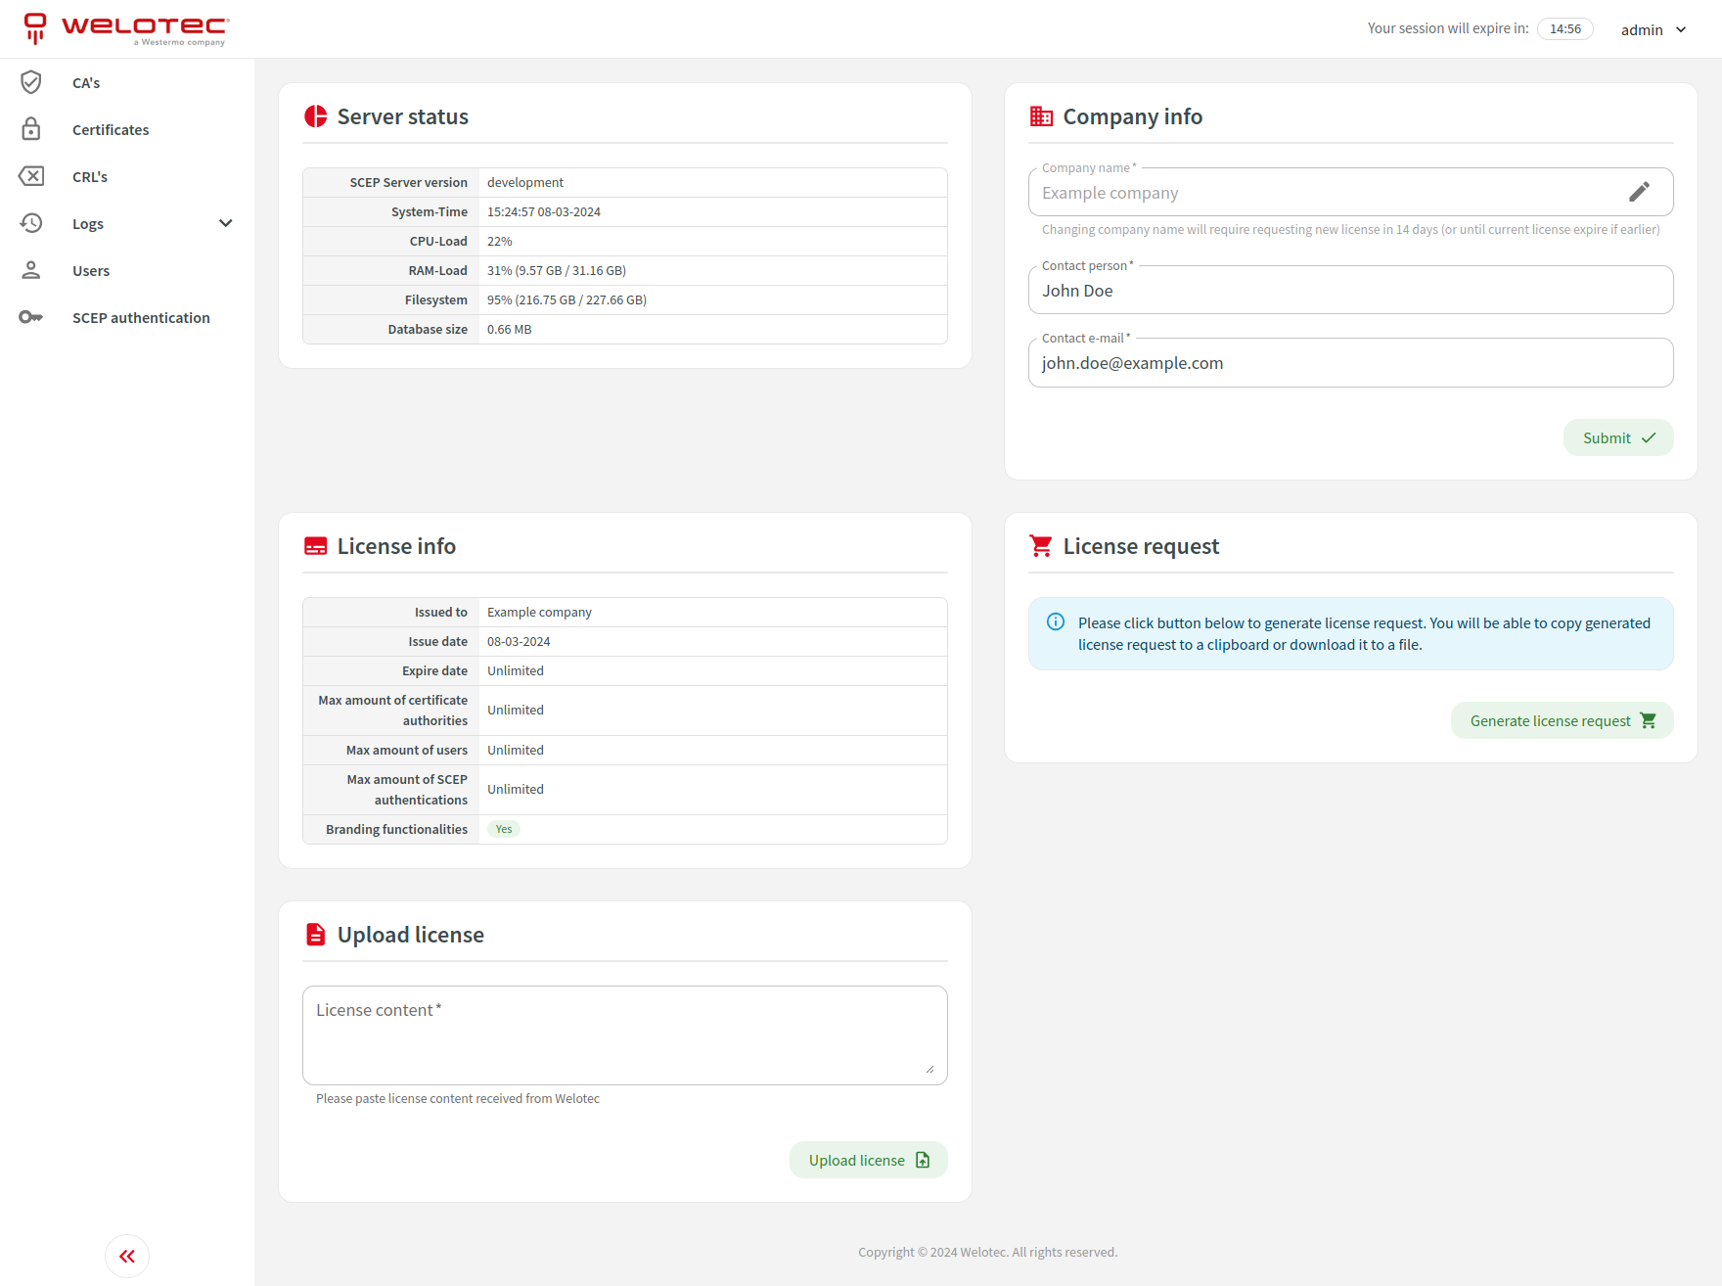The image size is (1722, 1286).
Task: Click the SCEP authentication key icon
Action: pyautogui.click(x=31, y=317)
